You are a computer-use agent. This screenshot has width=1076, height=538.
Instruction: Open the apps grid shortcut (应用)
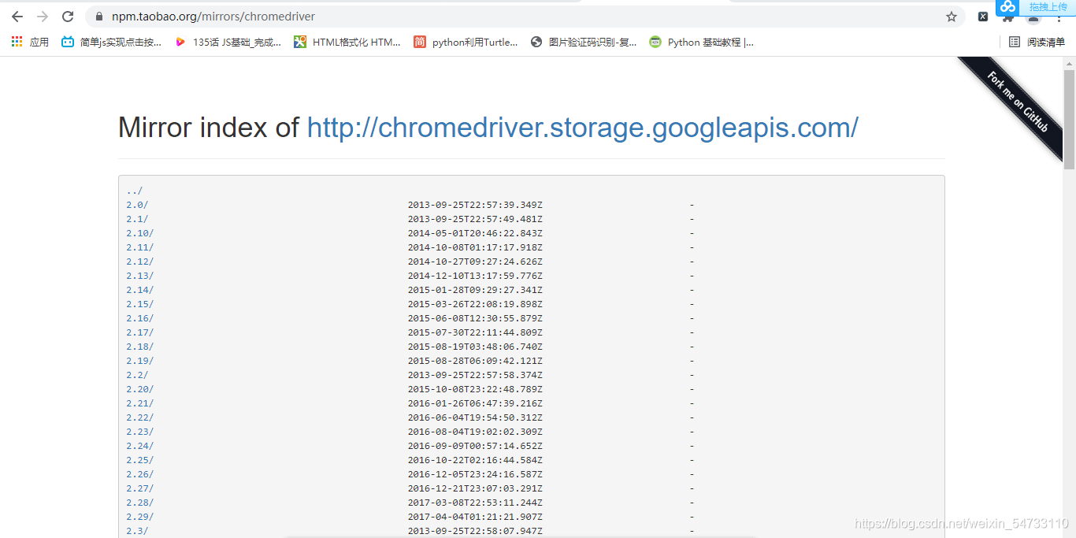[30, 42]
